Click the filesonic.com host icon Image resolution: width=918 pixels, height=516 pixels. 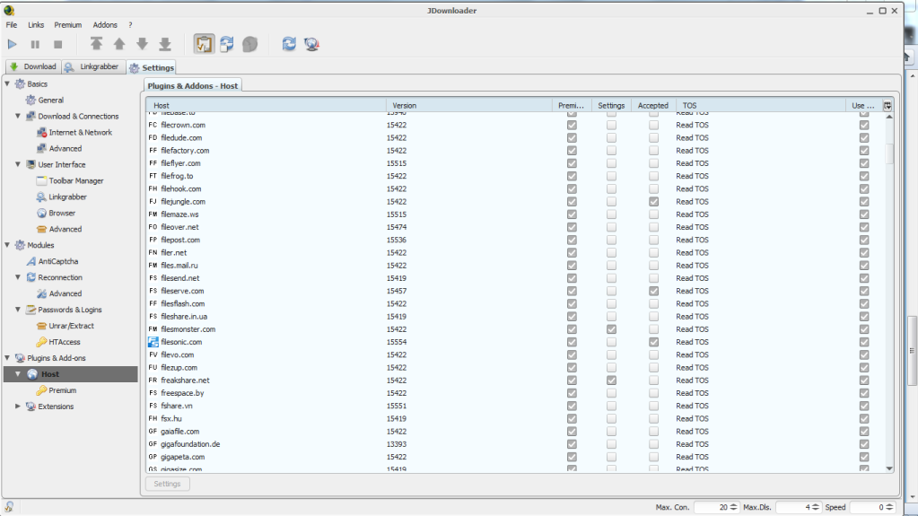coord(153,342)
